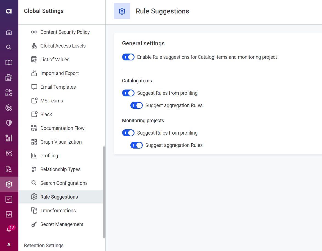Open Secret Management settings
This screenshot has height=251, width=322.
[62, 224]
